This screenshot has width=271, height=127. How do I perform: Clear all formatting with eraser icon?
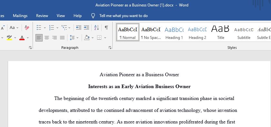coord(27,28)
